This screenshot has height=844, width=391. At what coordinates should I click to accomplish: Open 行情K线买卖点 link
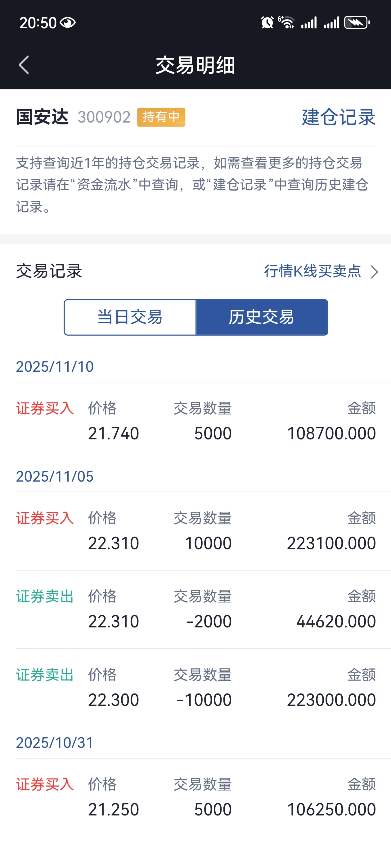[x=312, y=271]
